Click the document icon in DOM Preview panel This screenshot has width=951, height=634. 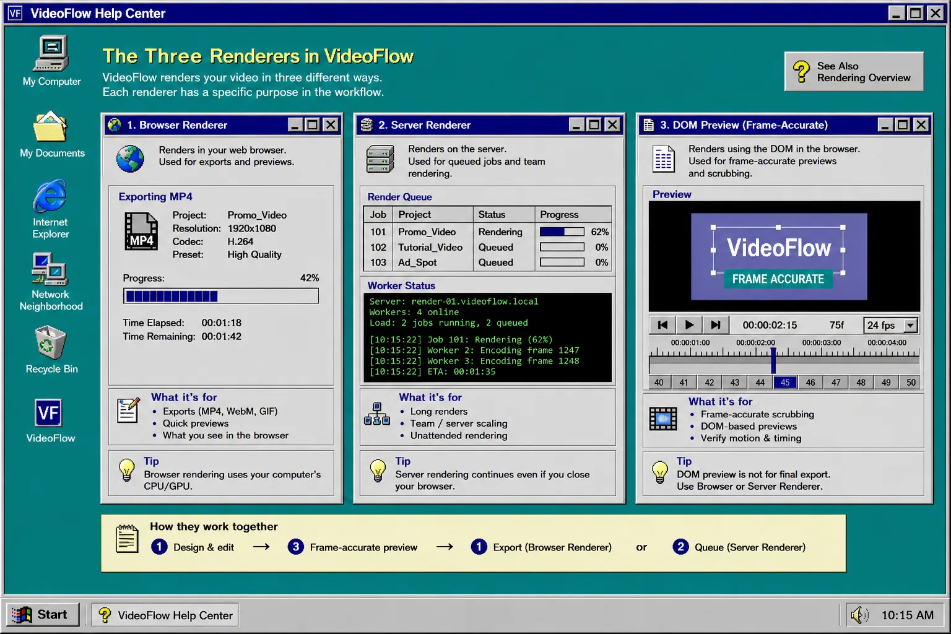(x=663, y=159)
